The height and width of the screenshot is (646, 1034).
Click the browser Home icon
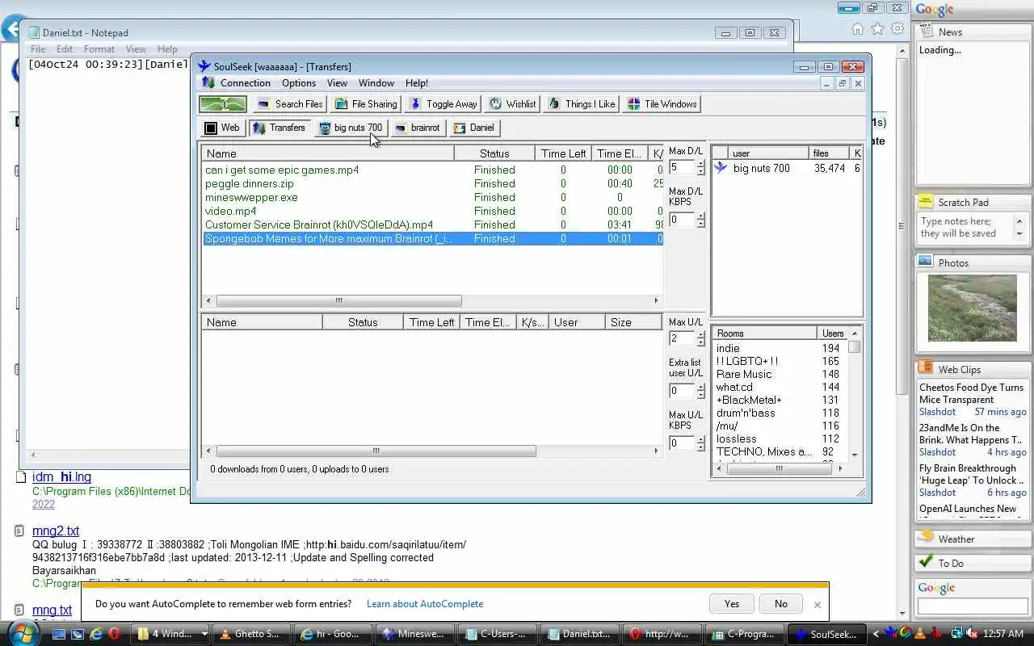858,29
